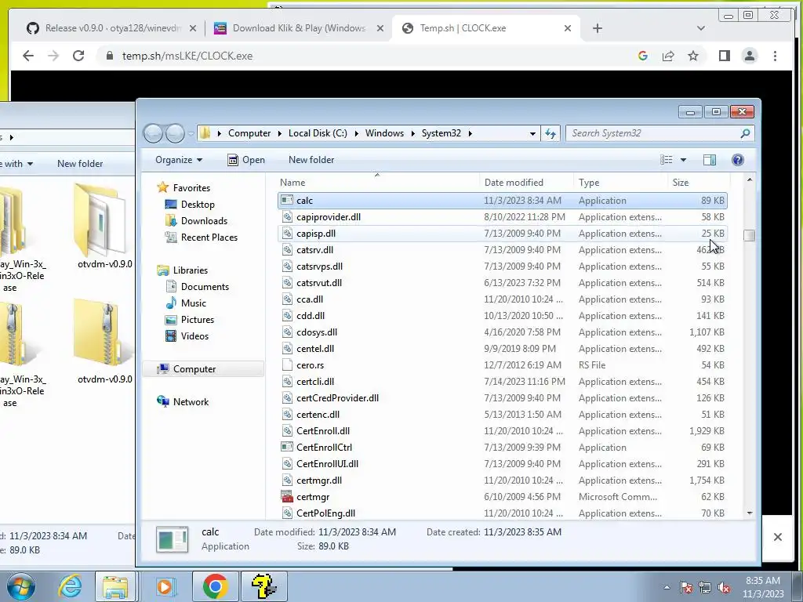803x602 pixels.
Task: Open Music library in sidebar
Action: 186,303
